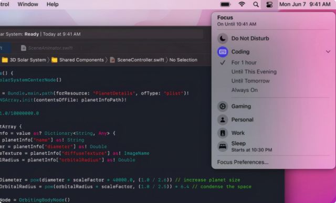The image size is (336, 203).
Task: Open Control Center in the menu bar
Action: [269, 4]
